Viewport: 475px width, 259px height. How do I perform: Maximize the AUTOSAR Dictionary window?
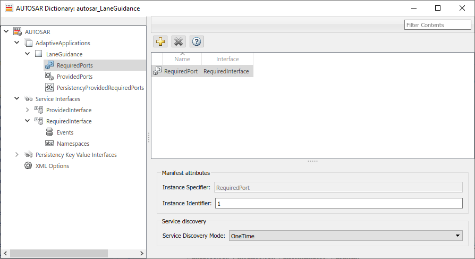tap(438, 8)
